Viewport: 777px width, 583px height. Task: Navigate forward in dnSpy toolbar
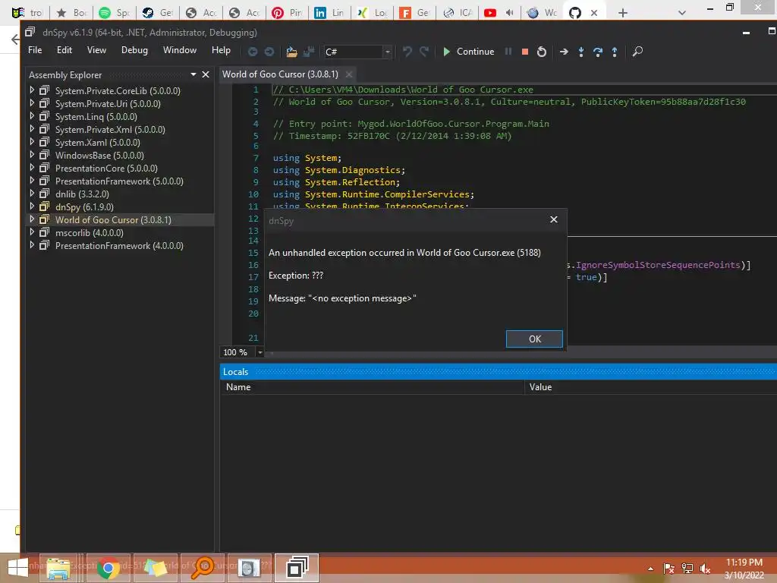click(269, 52)
